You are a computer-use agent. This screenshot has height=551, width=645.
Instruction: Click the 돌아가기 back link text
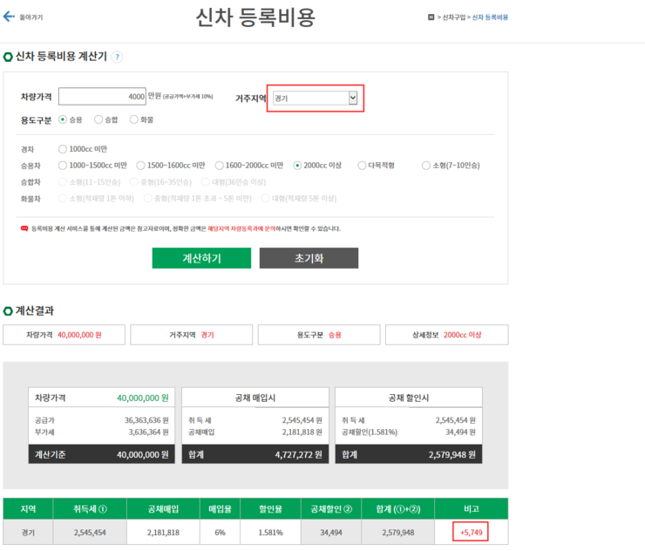pyautogui.click(x=31, y=17)
